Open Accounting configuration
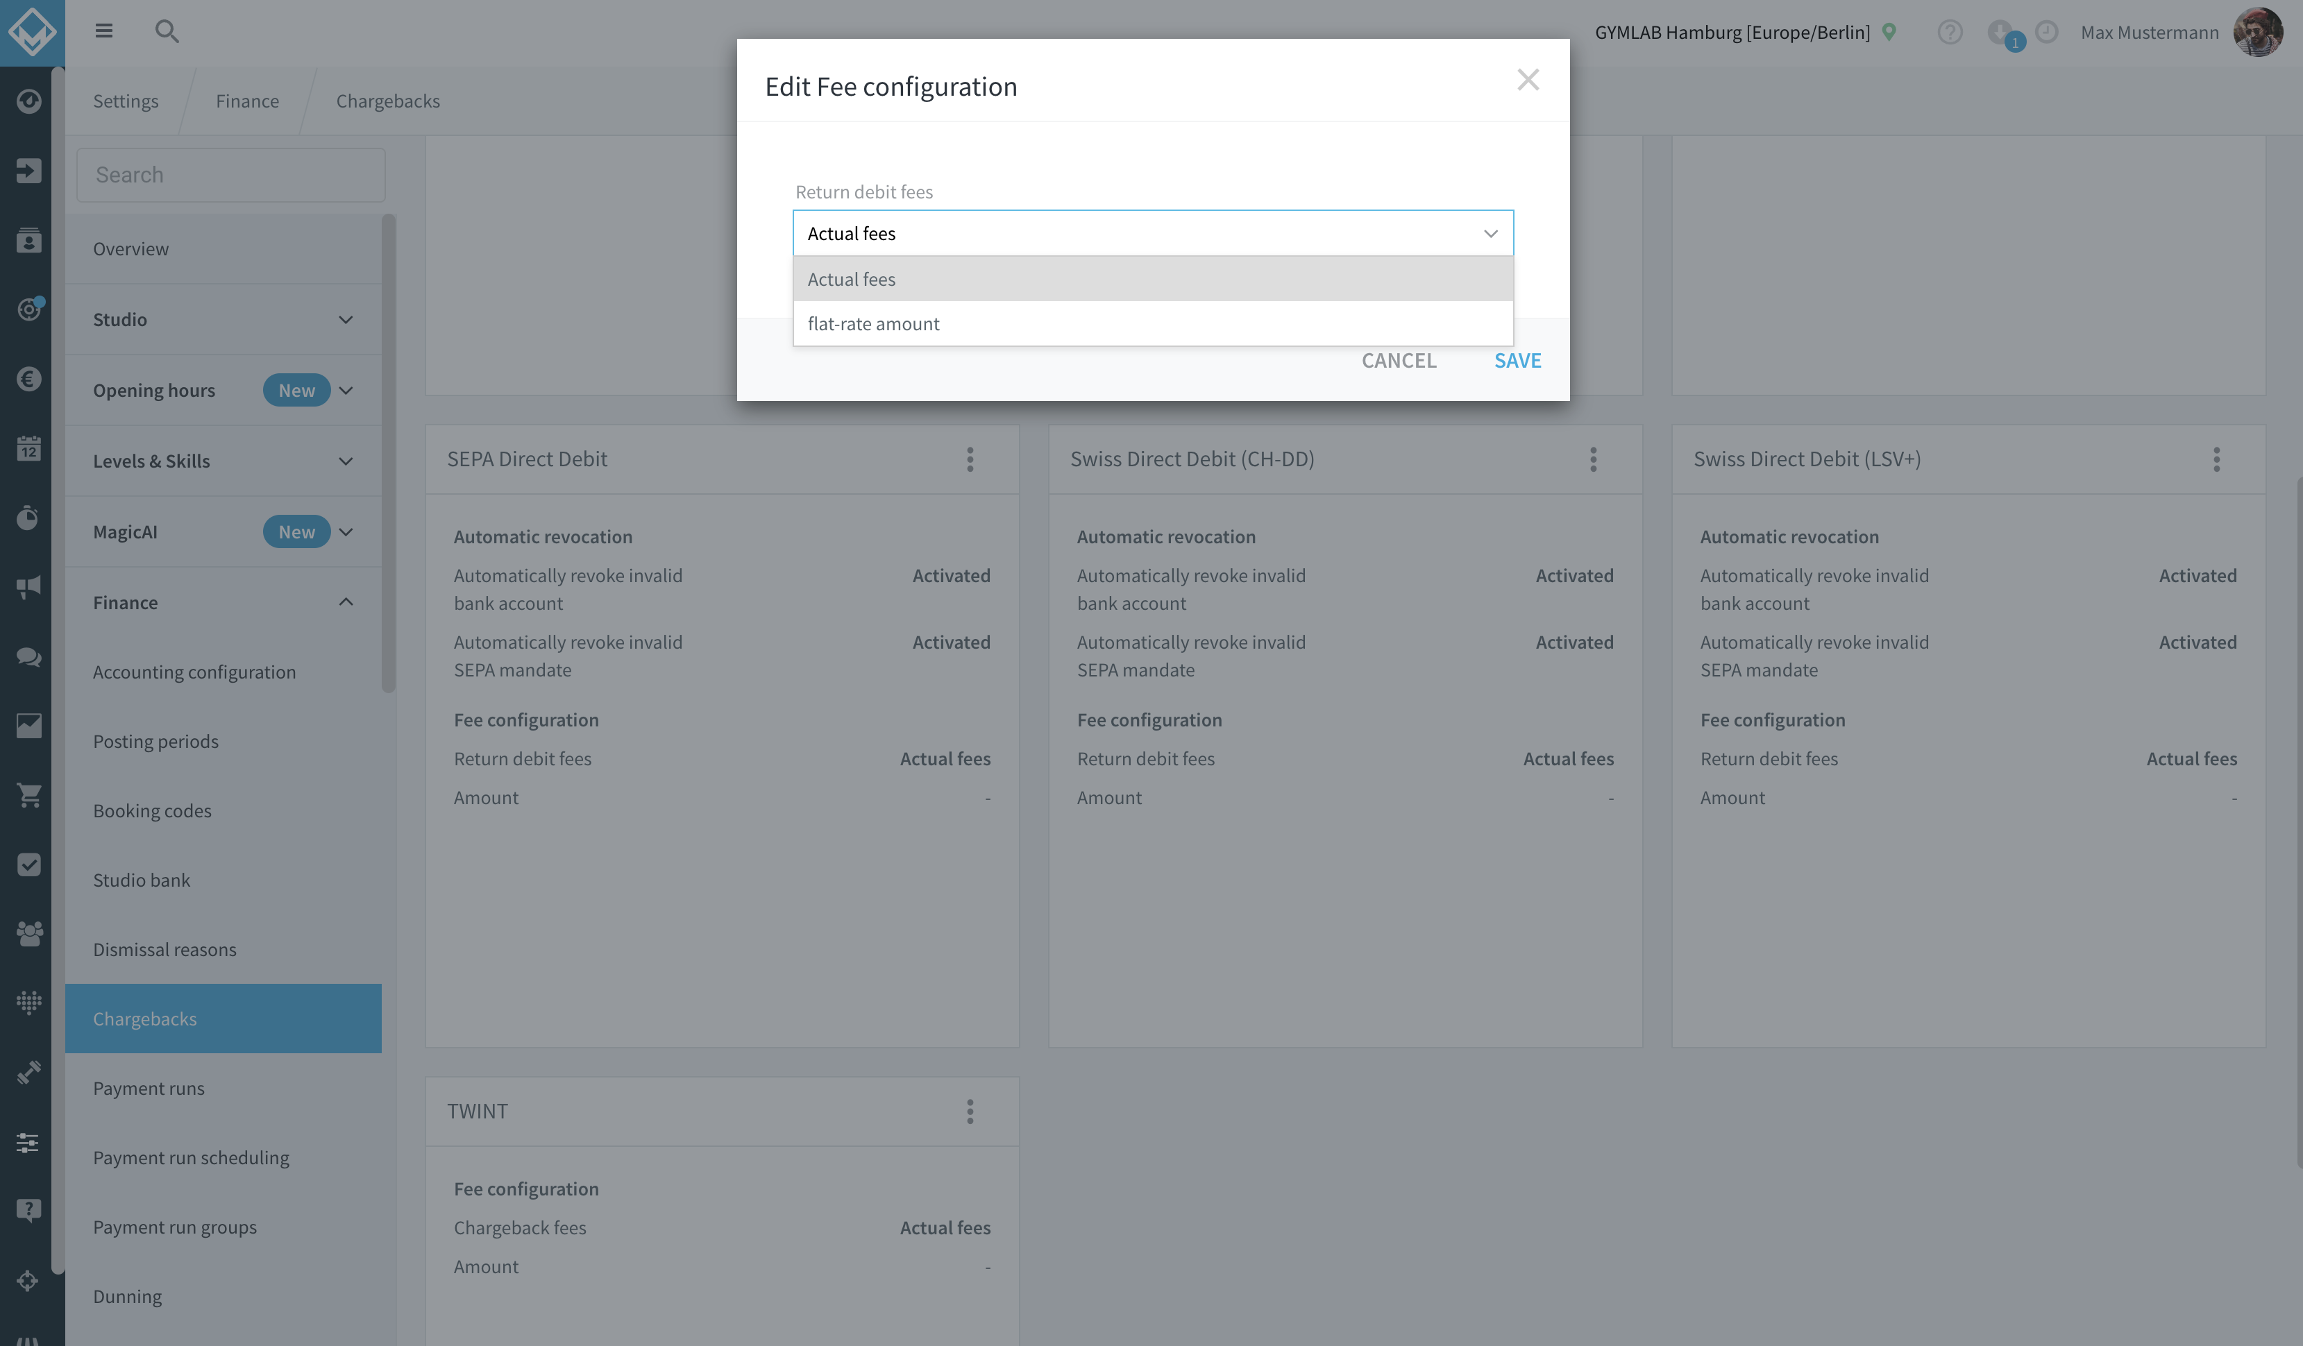2303x1346 pixels. tap(223, 672)
